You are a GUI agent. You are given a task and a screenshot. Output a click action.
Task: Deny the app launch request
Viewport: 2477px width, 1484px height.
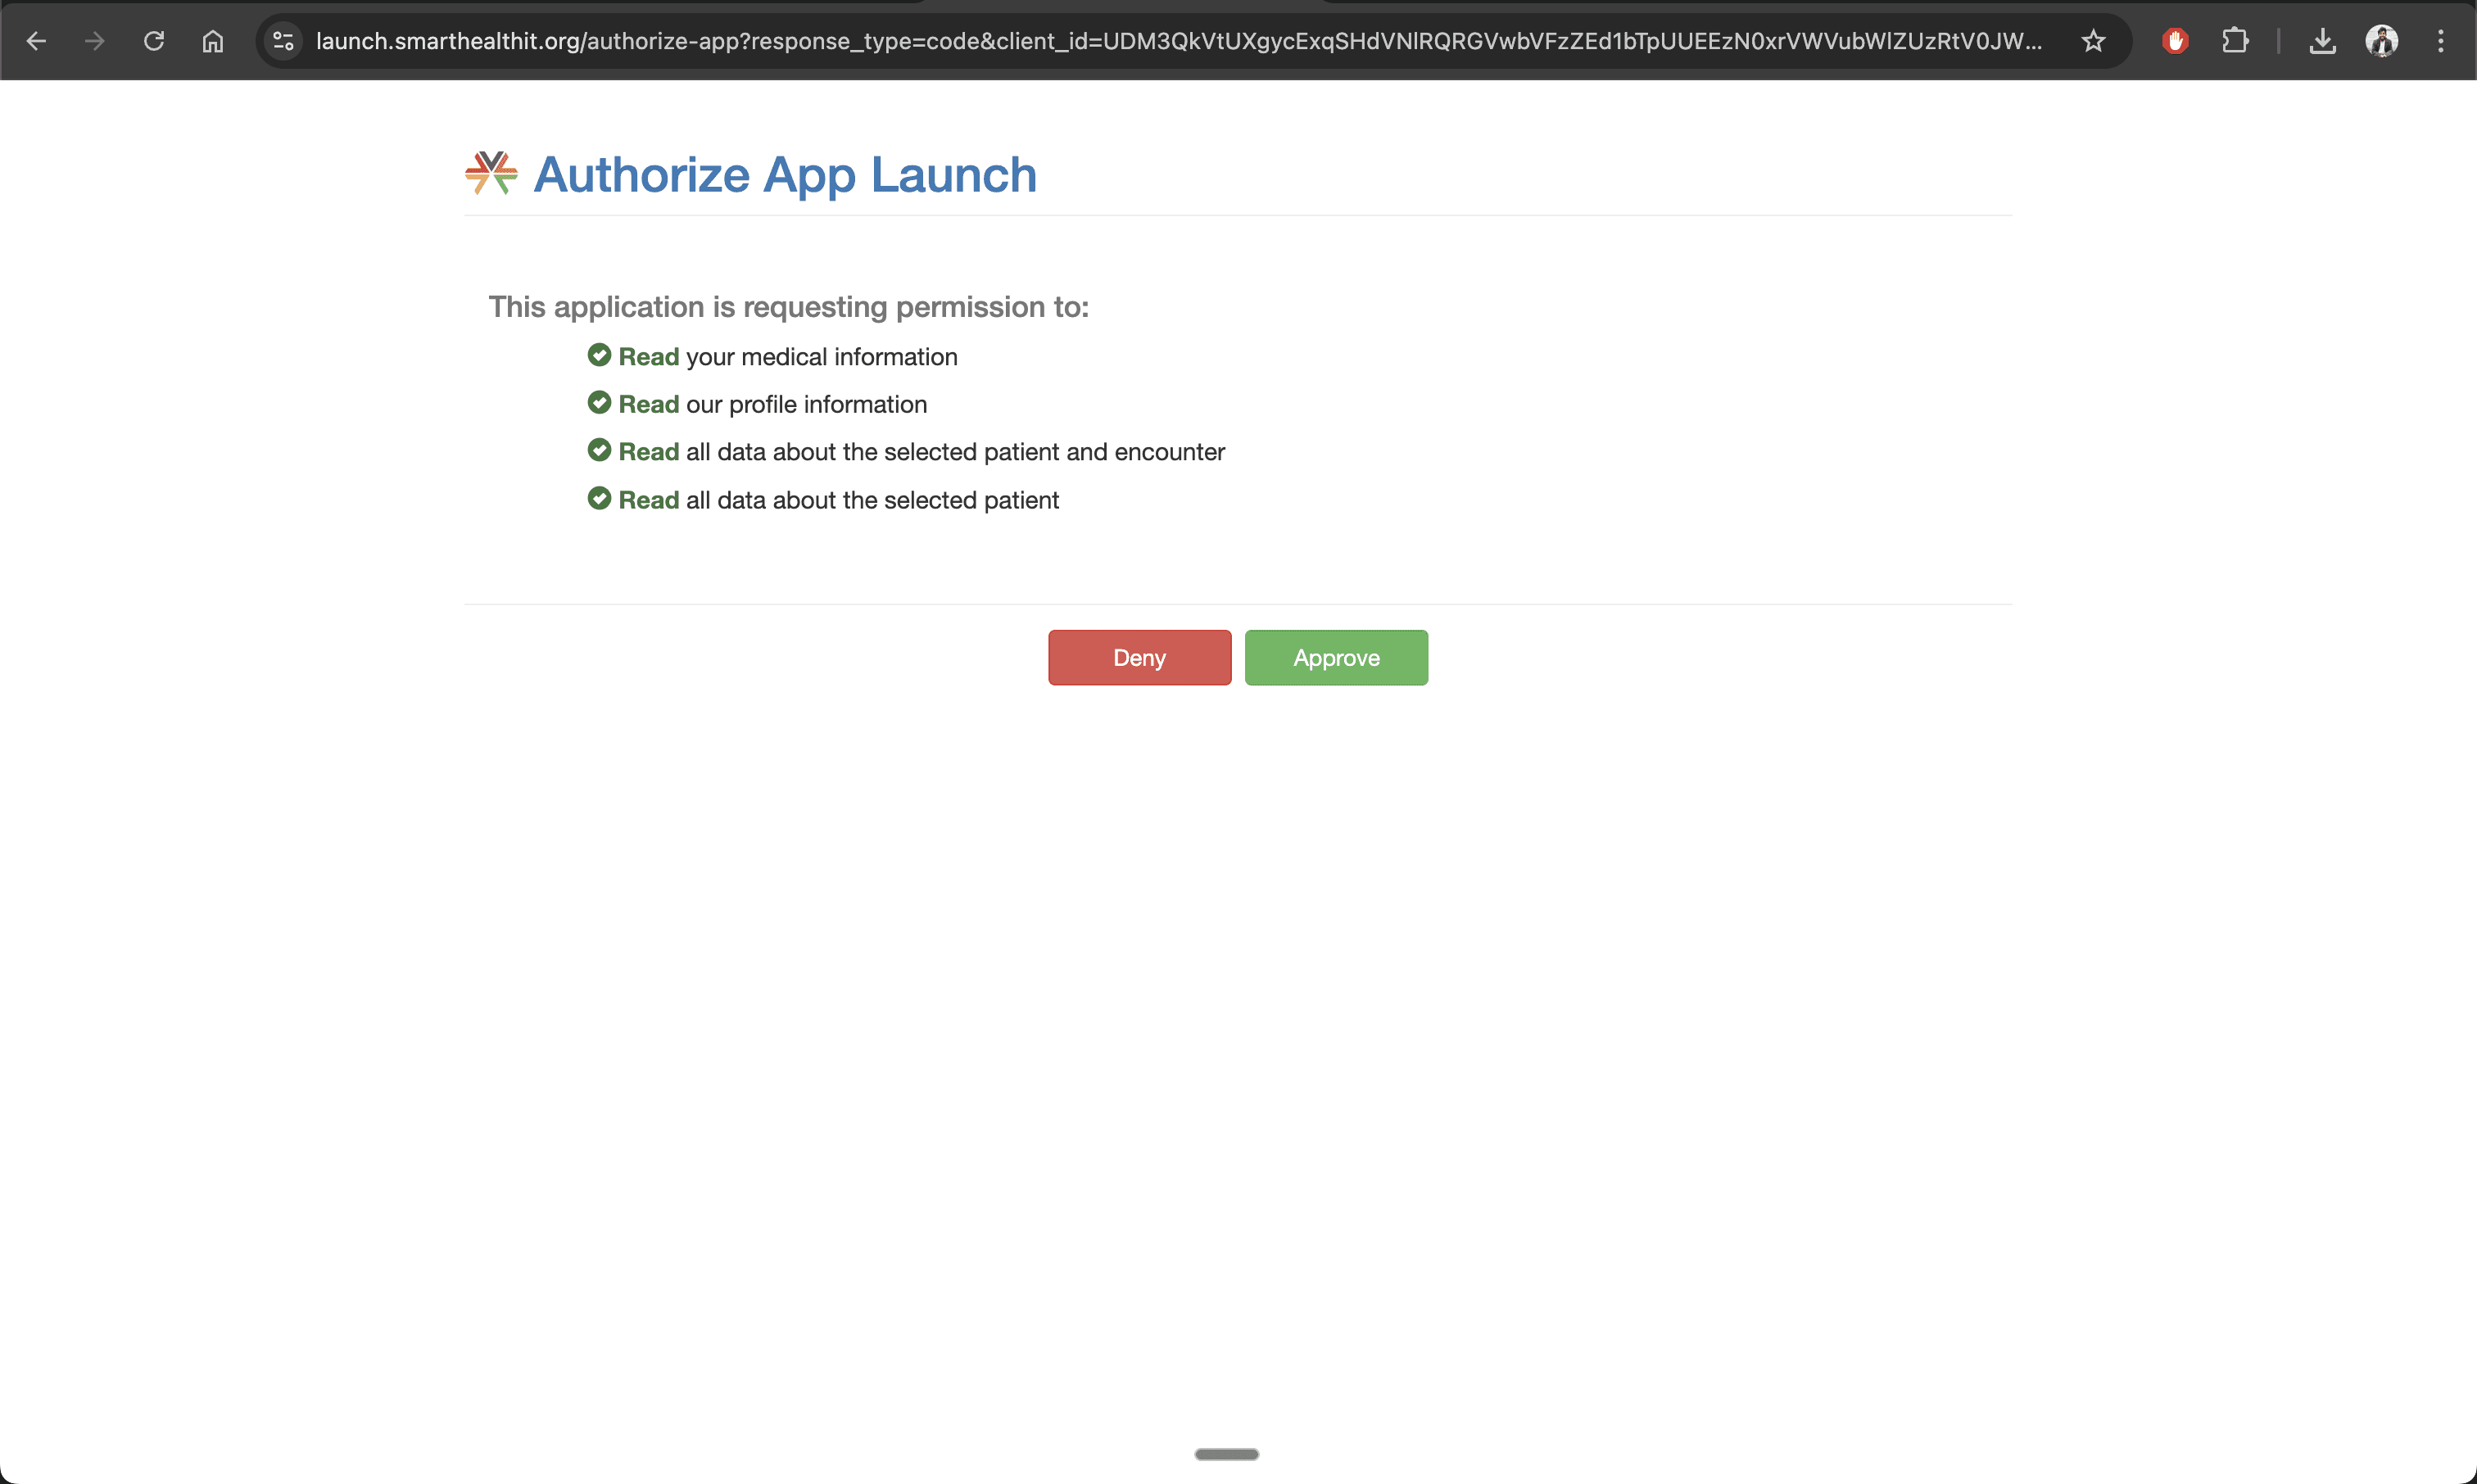click(1139, 657)
